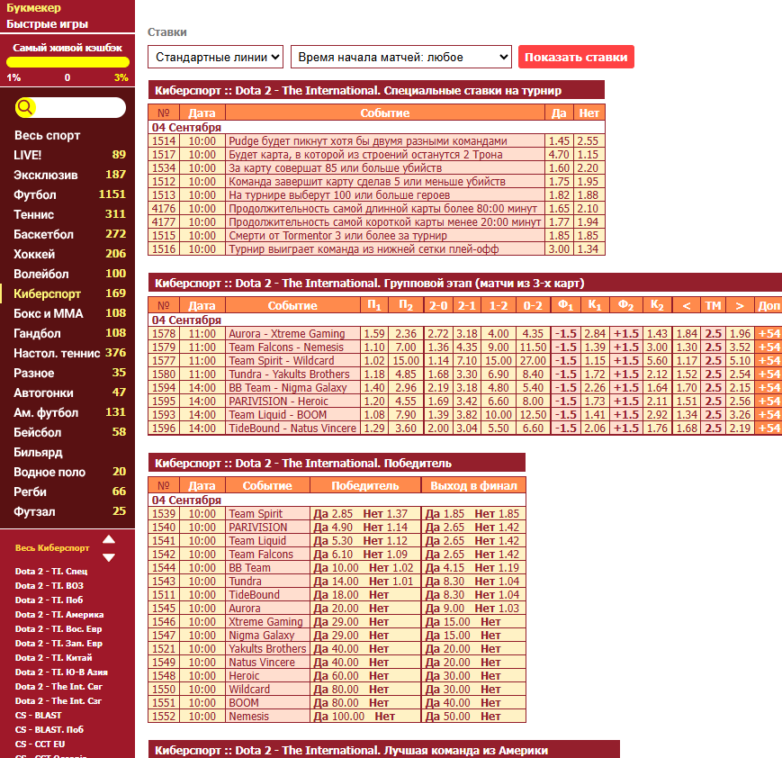This screenshot has height=758, width=782.
Task: Click PARIVISION winner Нет 1.14
Action: tap(385, 528)
